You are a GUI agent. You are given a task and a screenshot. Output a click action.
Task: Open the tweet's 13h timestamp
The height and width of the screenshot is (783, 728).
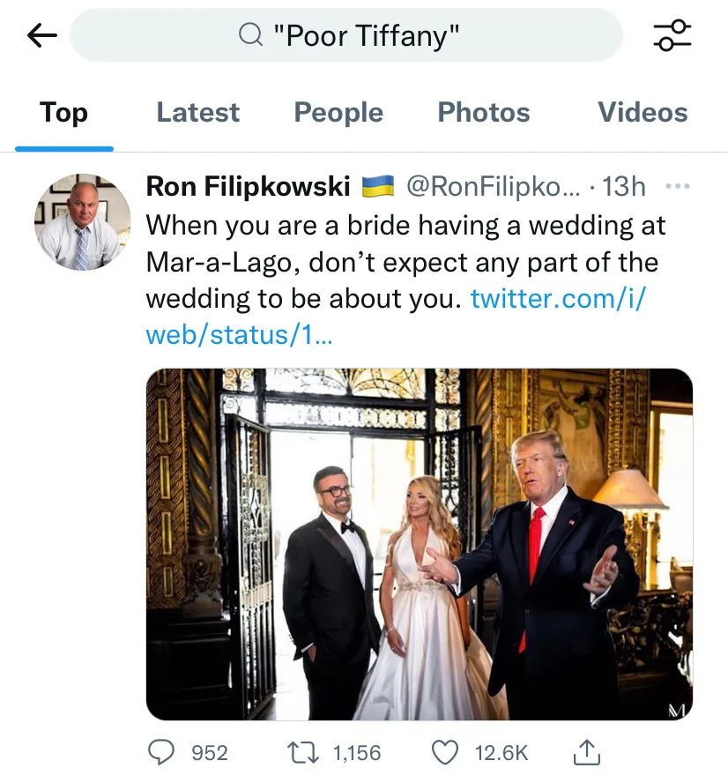(x=624, y=187)
